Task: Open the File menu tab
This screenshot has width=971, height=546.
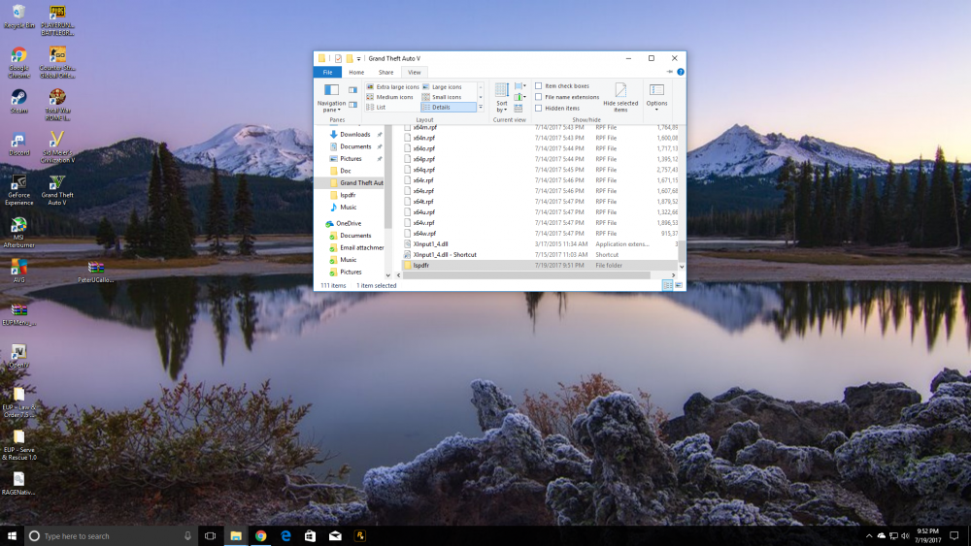Action: point(327,72)
